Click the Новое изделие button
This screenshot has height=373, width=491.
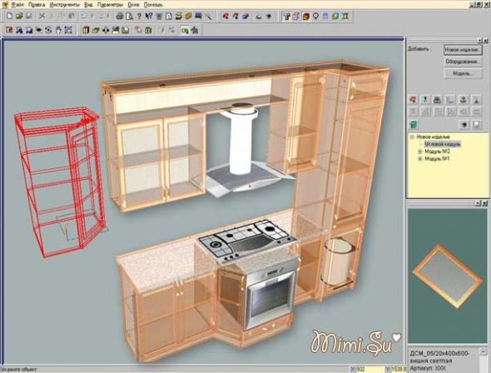click(x=463, y=50)
